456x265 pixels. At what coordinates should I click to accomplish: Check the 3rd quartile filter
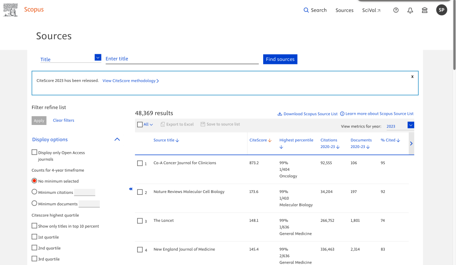coord(34,258)
